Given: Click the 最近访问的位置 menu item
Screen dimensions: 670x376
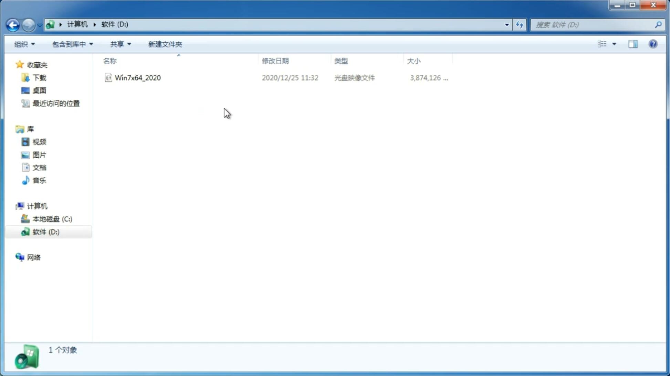Looking at the screenshot, I should [x=56, y=103].
